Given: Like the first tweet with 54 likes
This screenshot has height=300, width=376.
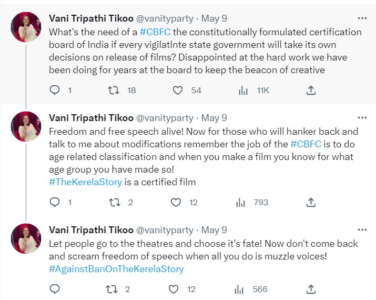Looking at the screenshot, I should 178,91.
